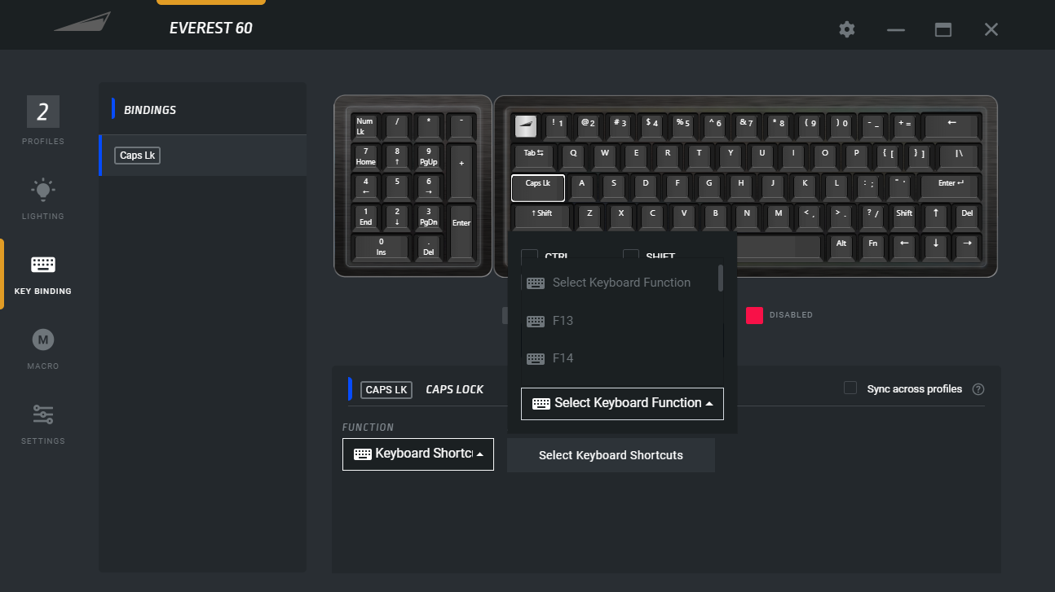Open the Keyboard Shortcuts function dropdown
This screenshot has height=592, width=1055.
[x=418, y=454]
